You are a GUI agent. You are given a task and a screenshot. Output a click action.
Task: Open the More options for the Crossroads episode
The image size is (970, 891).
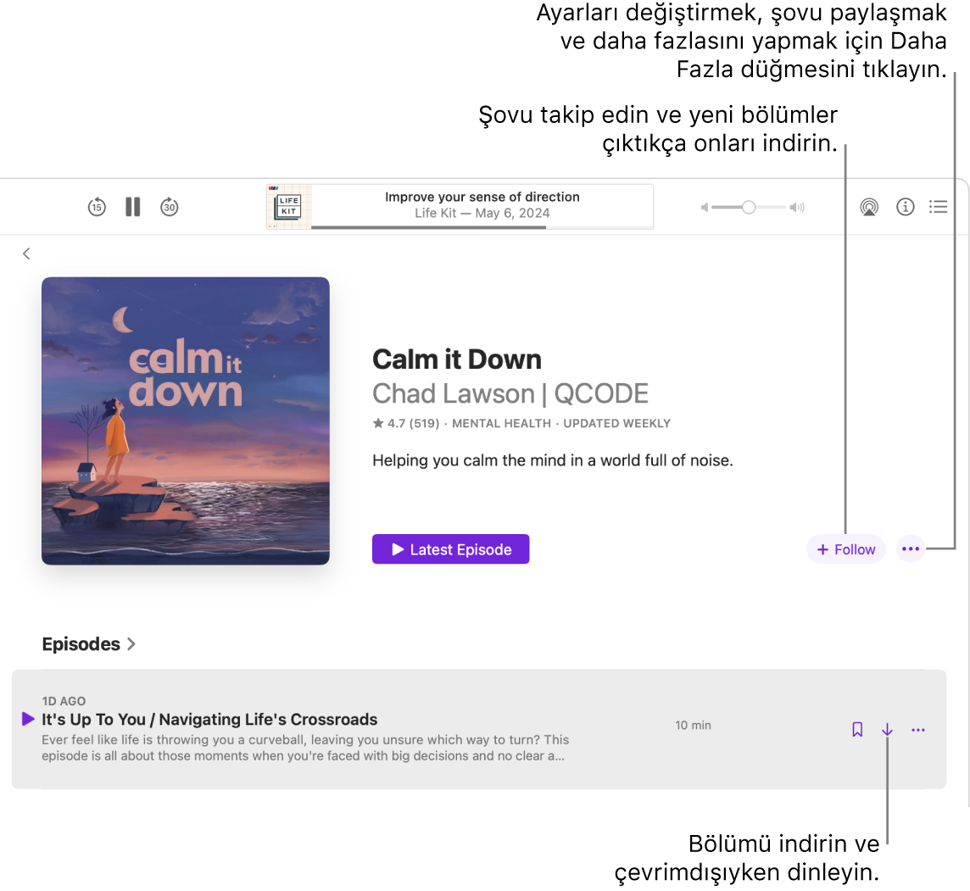point(918,729)
